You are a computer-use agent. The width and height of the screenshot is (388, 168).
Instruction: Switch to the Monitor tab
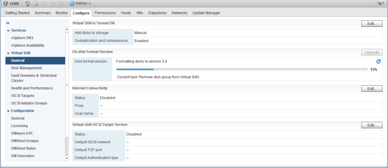pyautogui.click(x=61, y=13)
